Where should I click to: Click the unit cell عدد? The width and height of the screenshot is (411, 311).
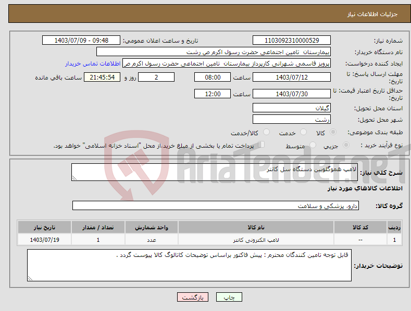(152, 240)
